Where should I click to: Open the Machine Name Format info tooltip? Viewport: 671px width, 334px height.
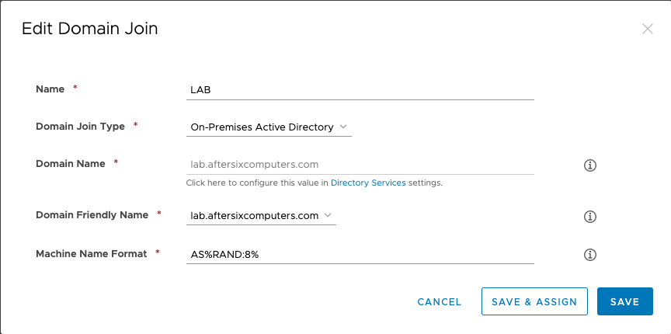(x=590, y=255)
